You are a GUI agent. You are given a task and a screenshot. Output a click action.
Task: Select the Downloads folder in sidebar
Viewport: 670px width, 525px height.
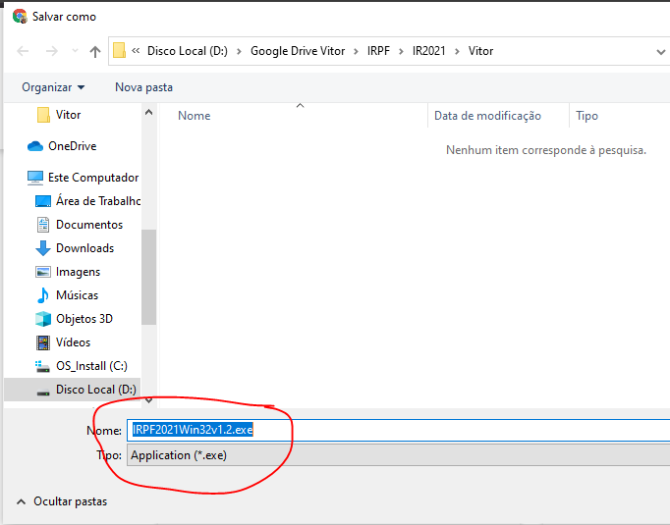point(84,248)
